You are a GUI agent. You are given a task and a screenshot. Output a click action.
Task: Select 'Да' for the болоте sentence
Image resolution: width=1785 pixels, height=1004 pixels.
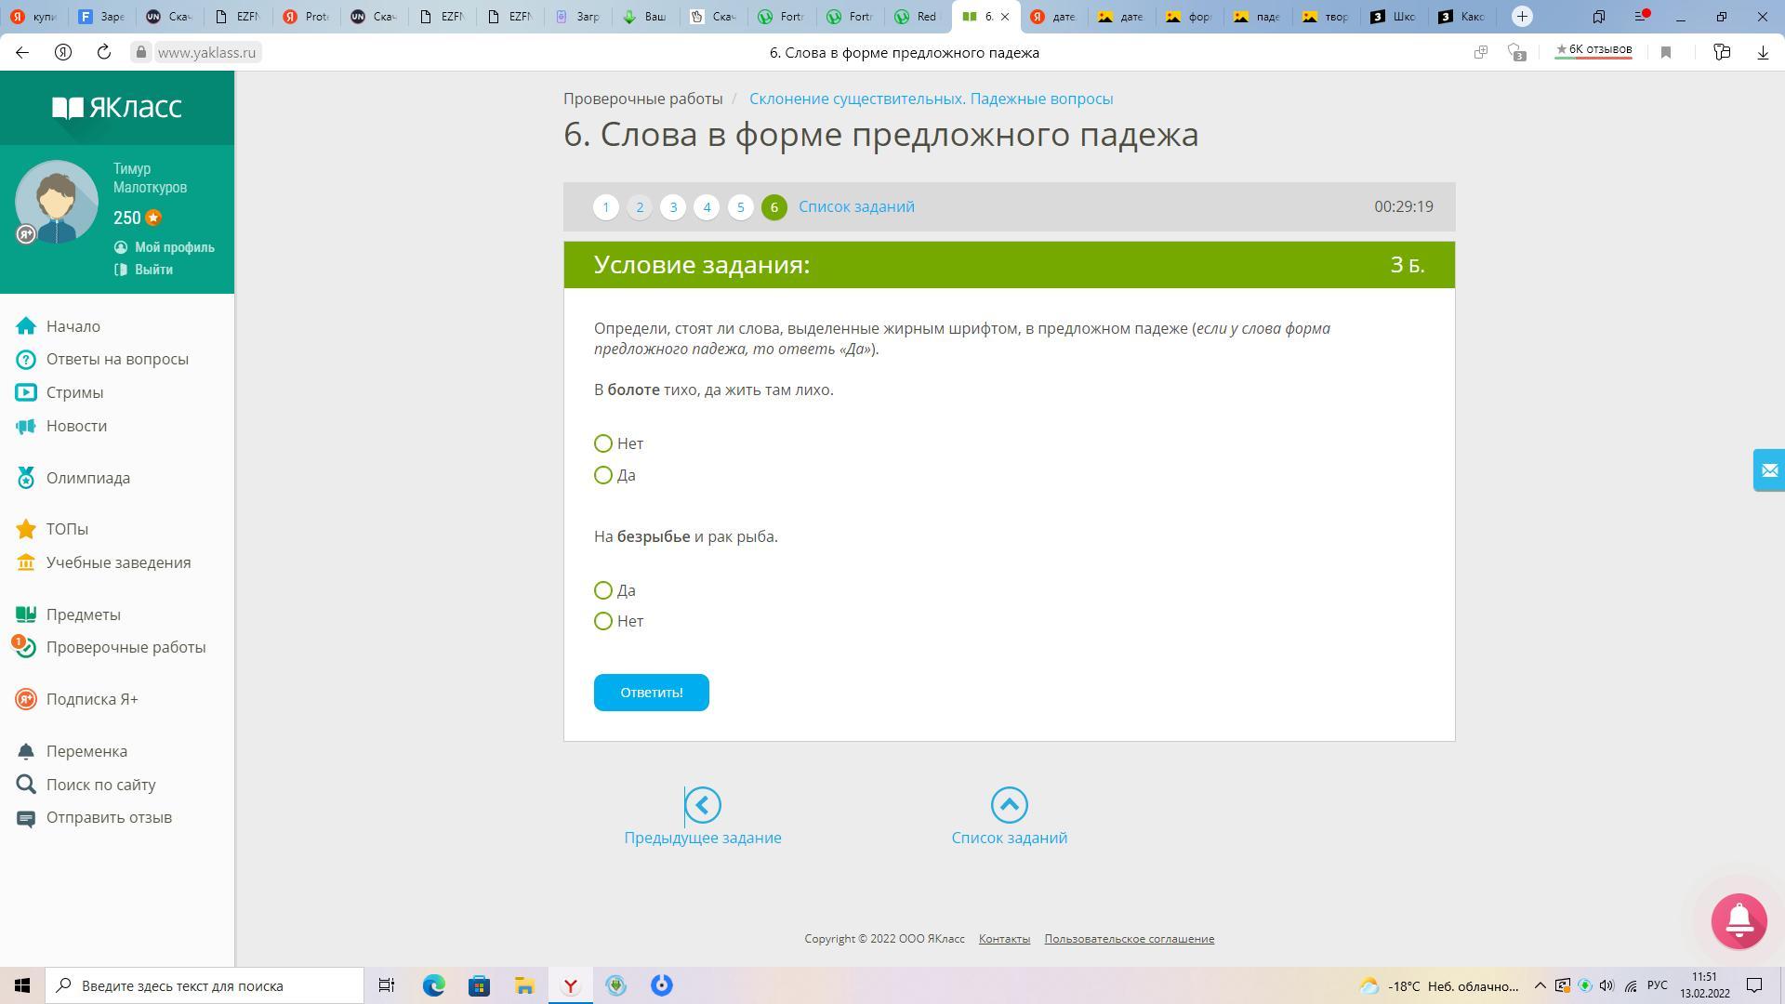[603, 475]
